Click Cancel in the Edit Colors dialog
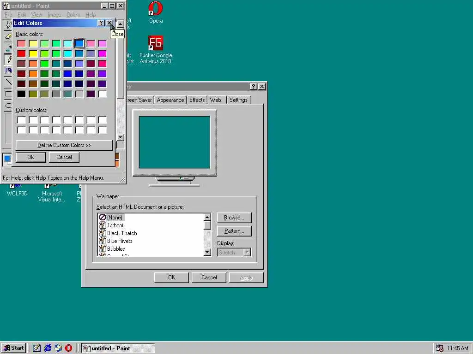 (x=64, y=157)
